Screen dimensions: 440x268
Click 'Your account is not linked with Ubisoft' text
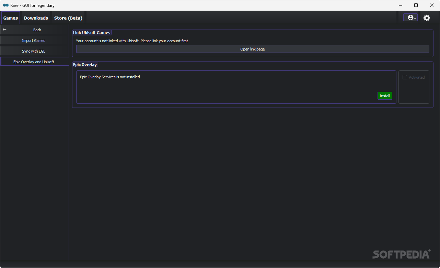tap(132, 41)
